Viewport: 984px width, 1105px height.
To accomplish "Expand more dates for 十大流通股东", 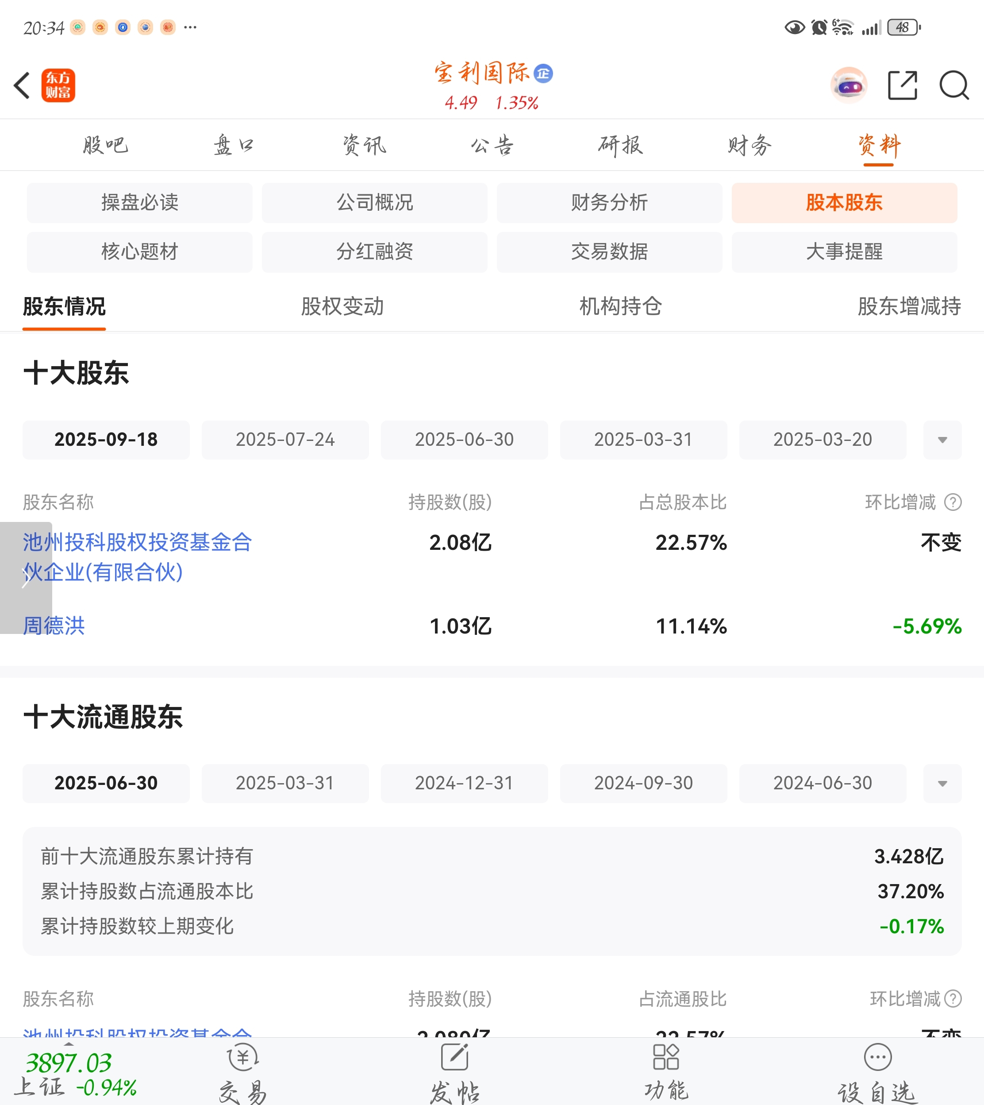I will click(x=942, y=783).
